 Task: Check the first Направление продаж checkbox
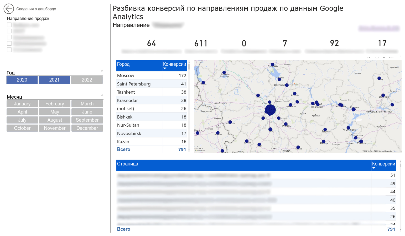pos(9,25)
